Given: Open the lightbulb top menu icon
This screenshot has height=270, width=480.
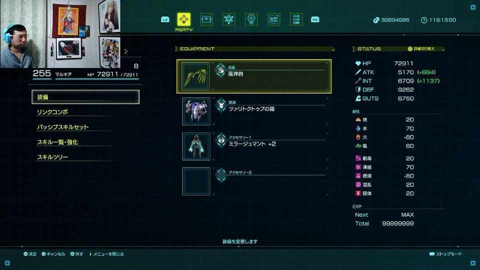Looking at the screenshot, I should coord(251,19).
